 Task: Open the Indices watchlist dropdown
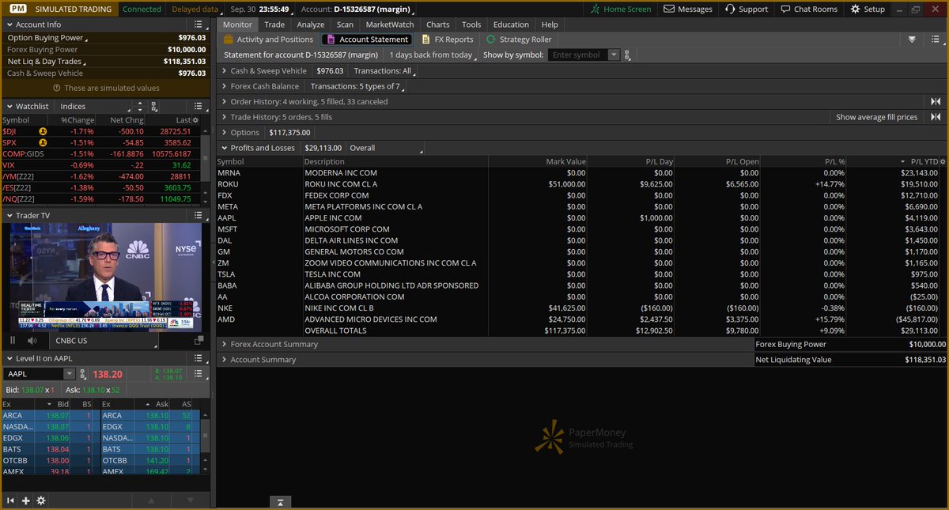click(95, 106)
